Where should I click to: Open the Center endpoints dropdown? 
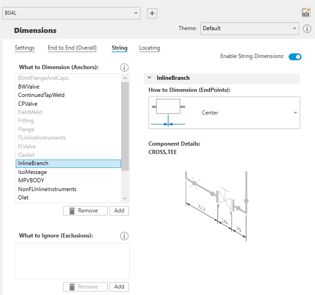tap(296, 113)
